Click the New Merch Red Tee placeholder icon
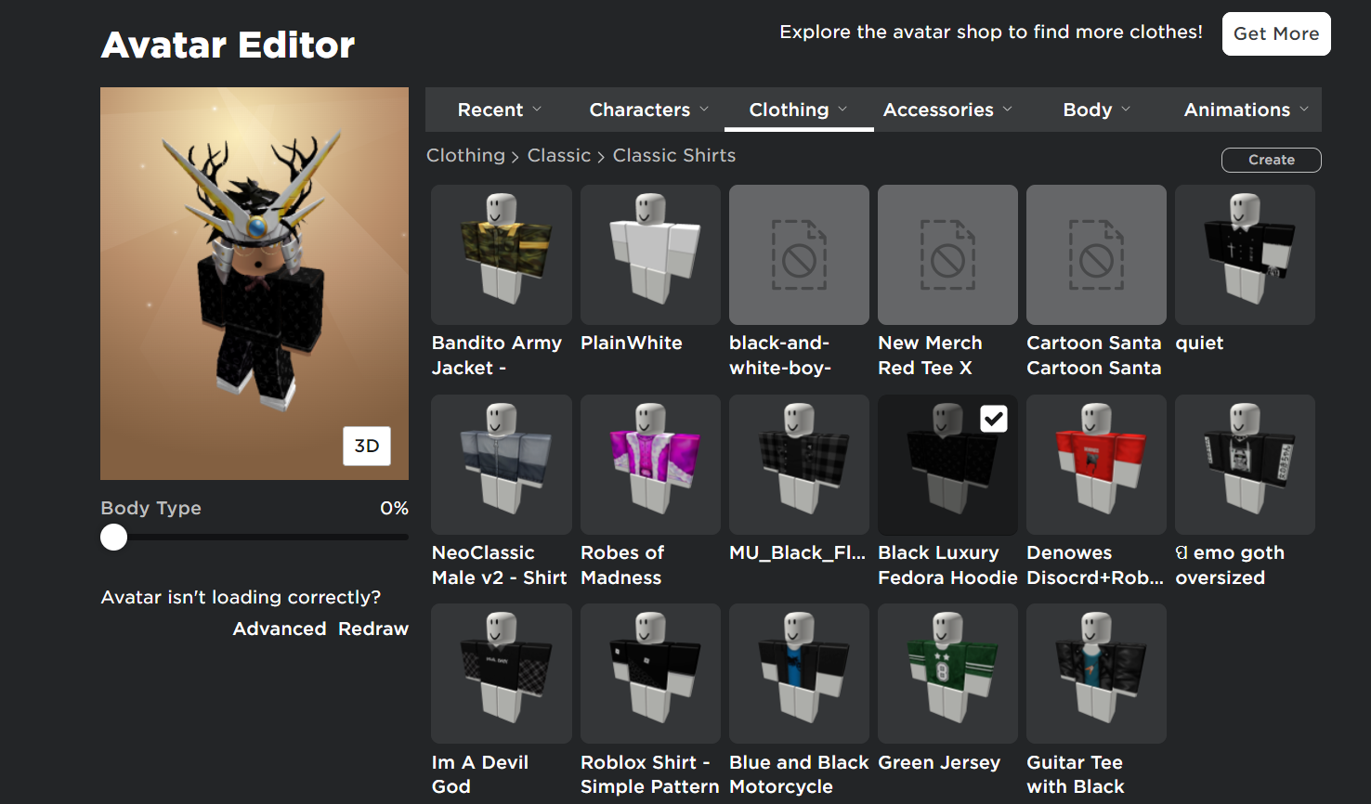 [947, 254]
